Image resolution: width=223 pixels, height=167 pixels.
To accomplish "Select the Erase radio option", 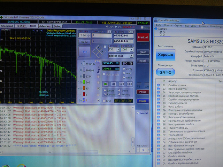I will point(119,90).
